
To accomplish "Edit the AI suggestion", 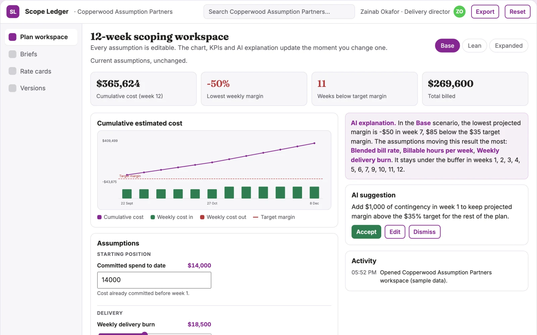I will (x=395, y=232).
